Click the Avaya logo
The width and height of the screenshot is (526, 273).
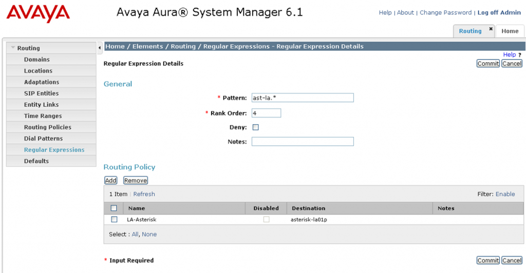pos(38,13)
